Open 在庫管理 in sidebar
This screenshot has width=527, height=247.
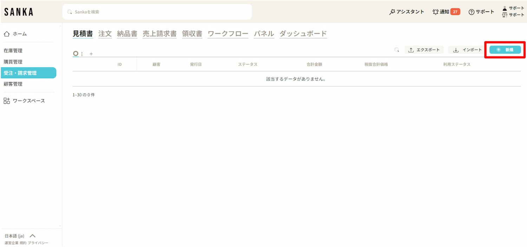pos(13,51)
